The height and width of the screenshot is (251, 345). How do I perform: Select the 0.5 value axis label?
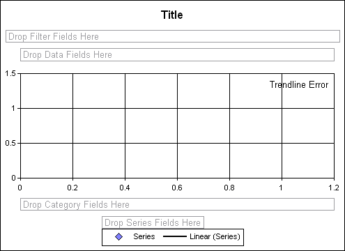click(x=10, y=143)
